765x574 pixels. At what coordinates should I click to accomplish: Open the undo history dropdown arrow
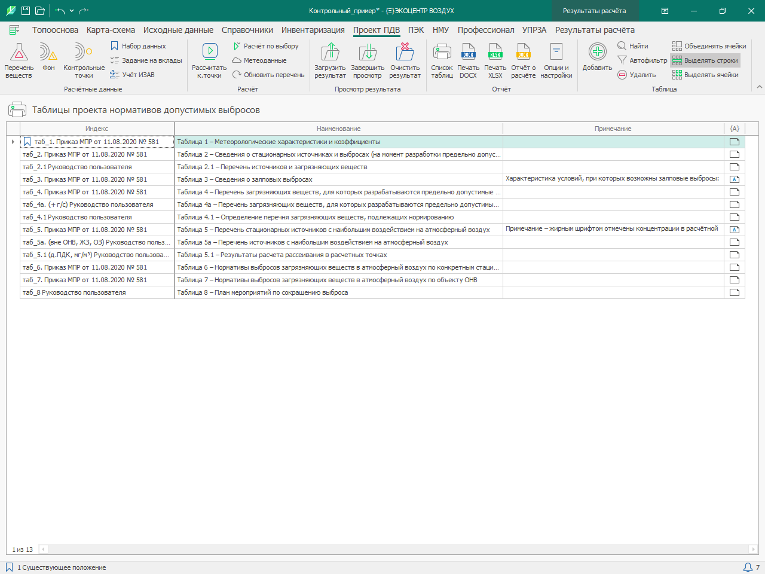click(72, 11)
